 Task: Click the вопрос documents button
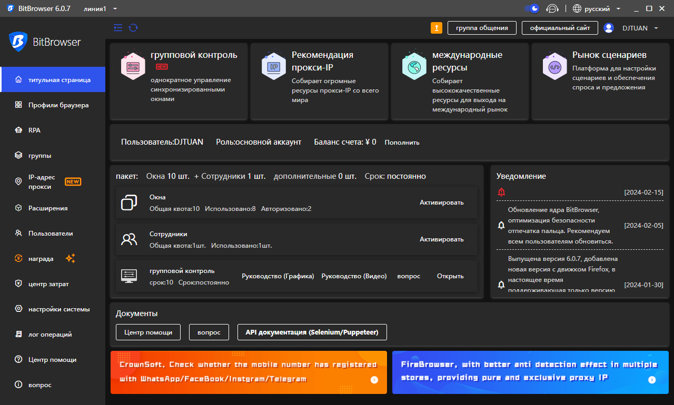[x=209, y=332]
